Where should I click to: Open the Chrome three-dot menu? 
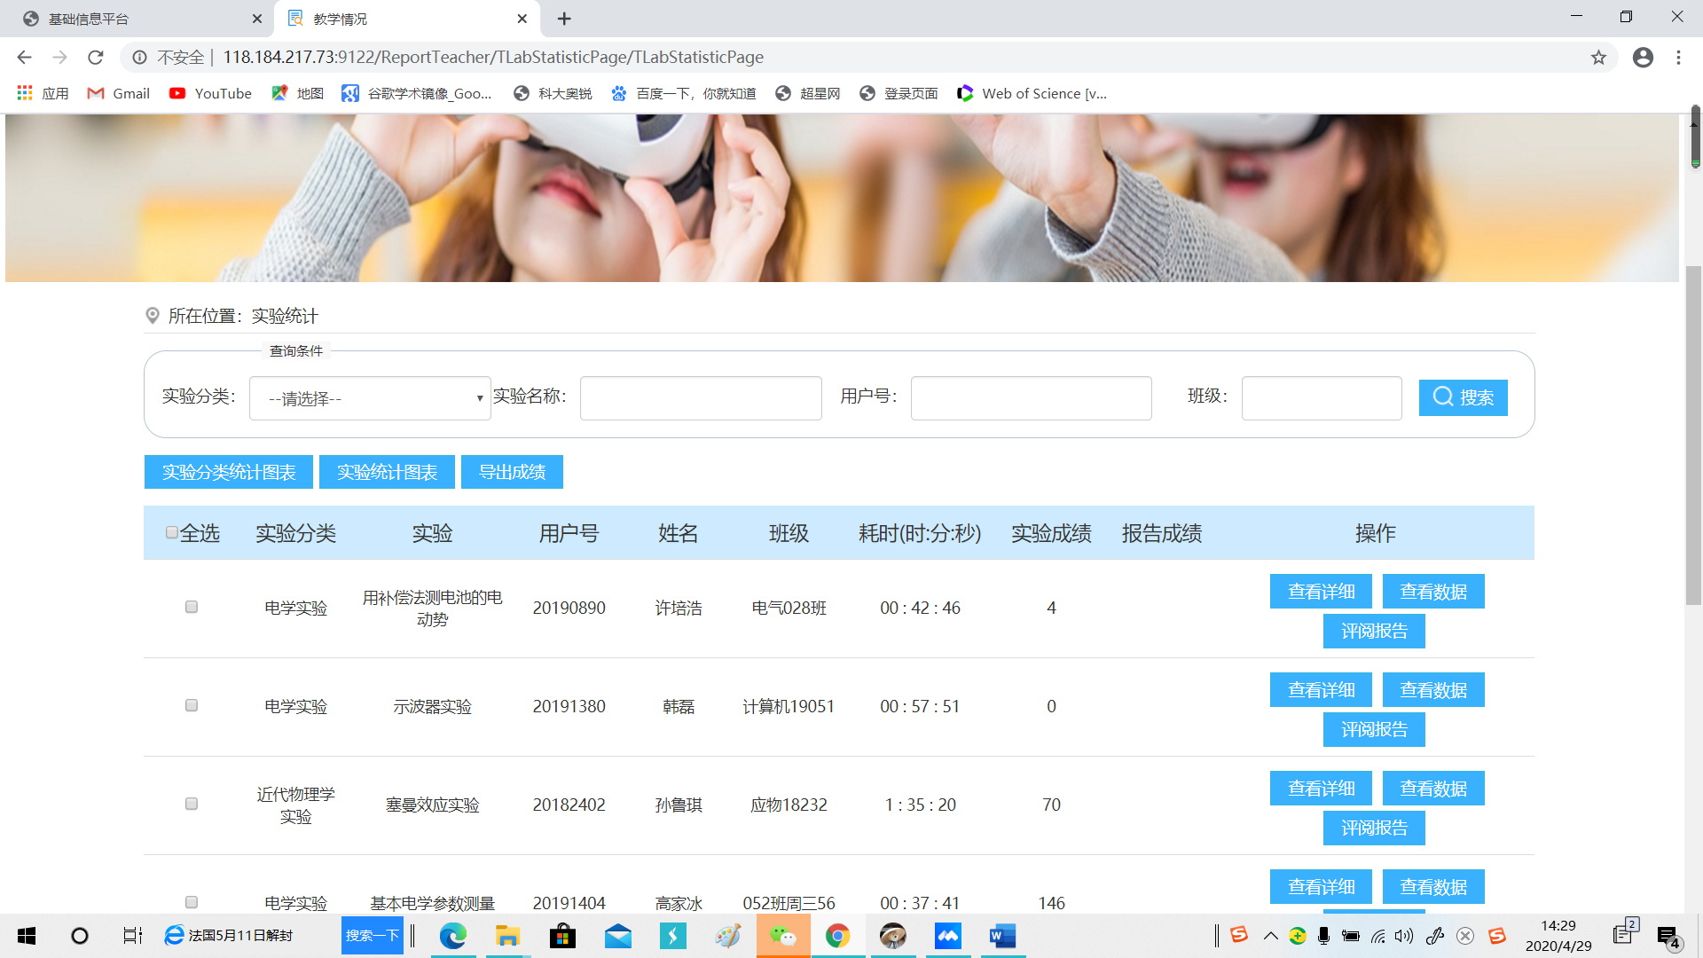1678,58
